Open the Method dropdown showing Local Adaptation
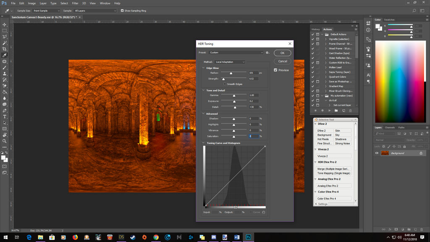This screenshot has height=242, width=430. click(x=230, y=62)
